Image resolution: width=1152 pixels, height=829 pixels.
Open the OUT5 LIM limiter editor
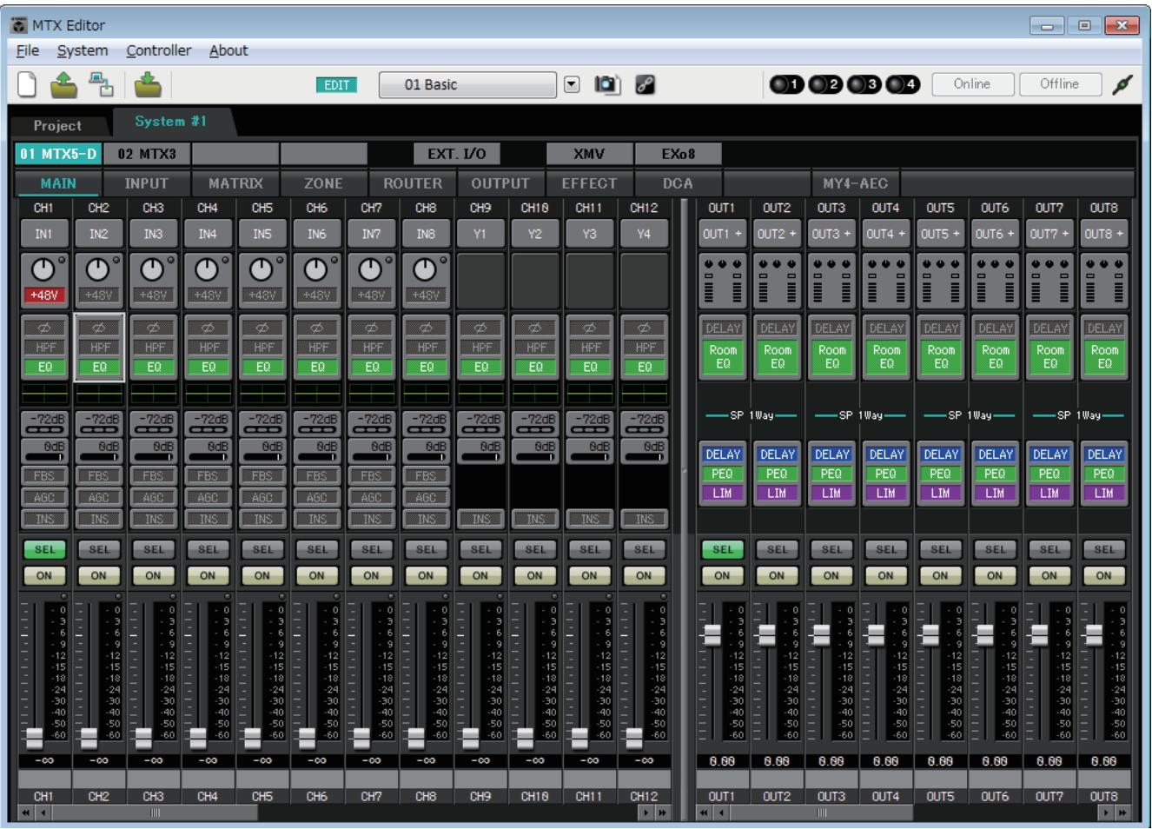940,493
